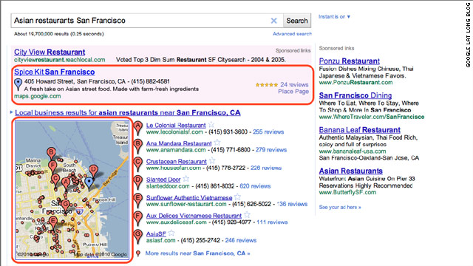The image size is (473, 266).
Task: Star the Slanted Door result
Action: point(186,179)
